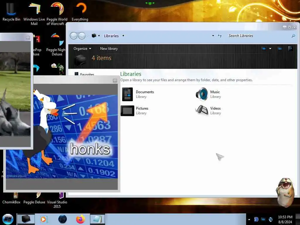Click the refresh arrows icon
The height and width of the screenshot is (225, 300).
[220, 35]
